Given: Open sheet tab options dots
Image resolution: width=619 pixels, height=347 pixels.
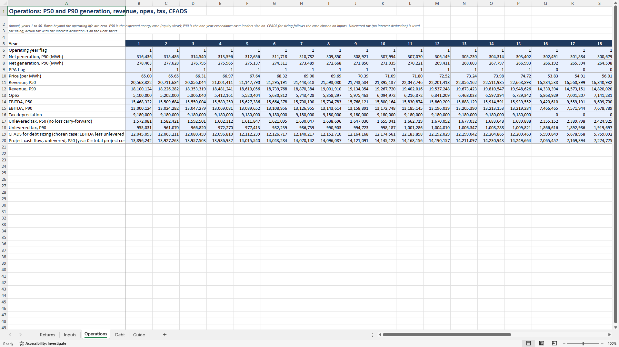Looking at the screenshot, I should 372,335.
